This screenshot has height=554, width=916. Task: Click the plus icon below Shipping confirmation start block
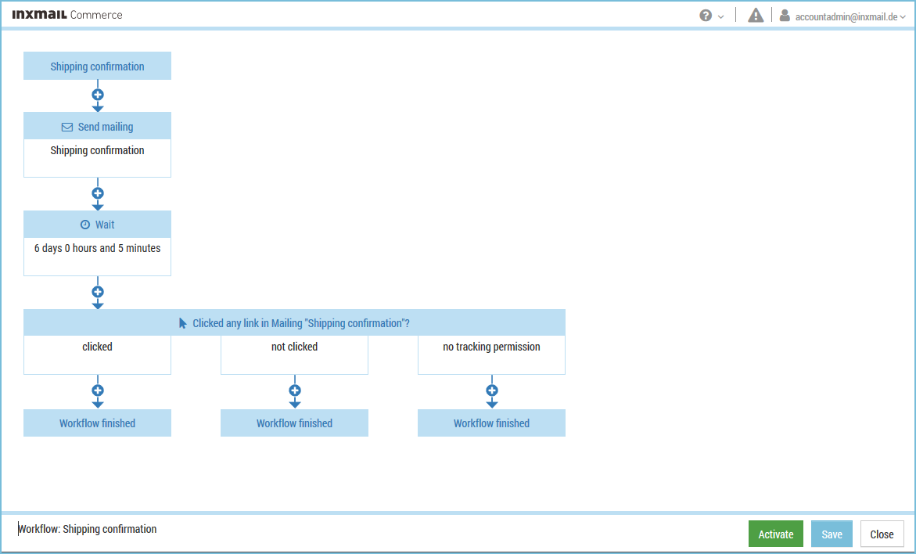tap(98, 95)
